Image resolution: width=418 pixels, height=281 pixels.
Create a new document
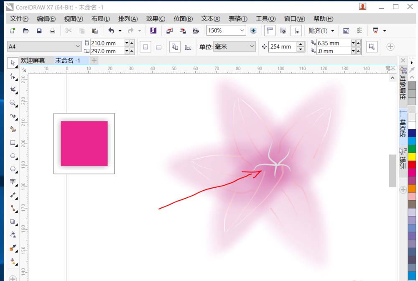[13, 31]
